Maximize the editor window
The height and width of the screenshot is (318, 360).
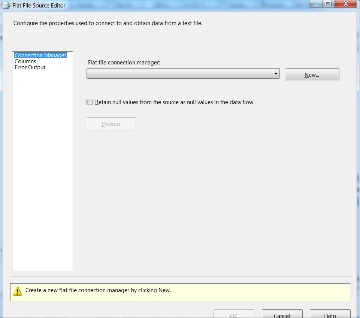pos(328,4)
